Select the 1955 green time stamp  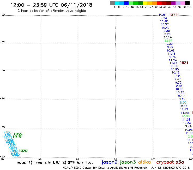click(x=18, y=134)
